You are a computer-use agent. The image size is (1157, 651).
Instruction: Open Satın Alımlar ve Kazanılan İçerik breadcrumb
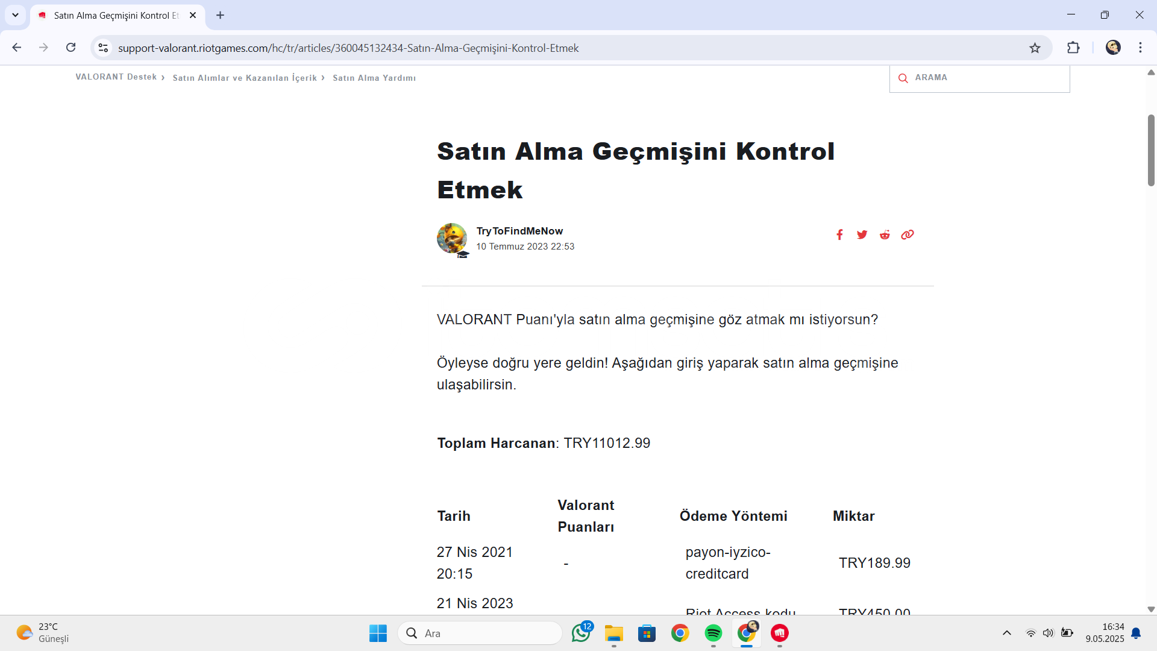[x=245, y=78]
